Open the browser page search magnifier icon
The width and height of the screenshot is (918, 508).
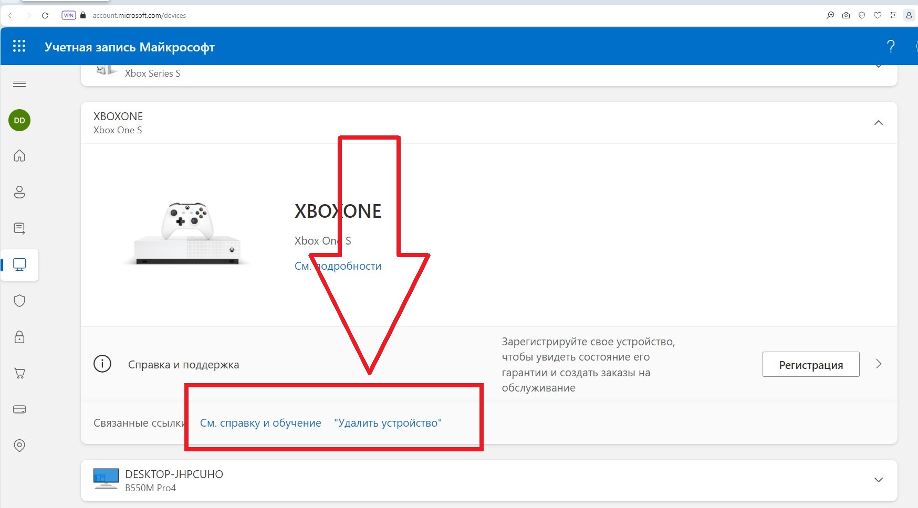(830, 15)
